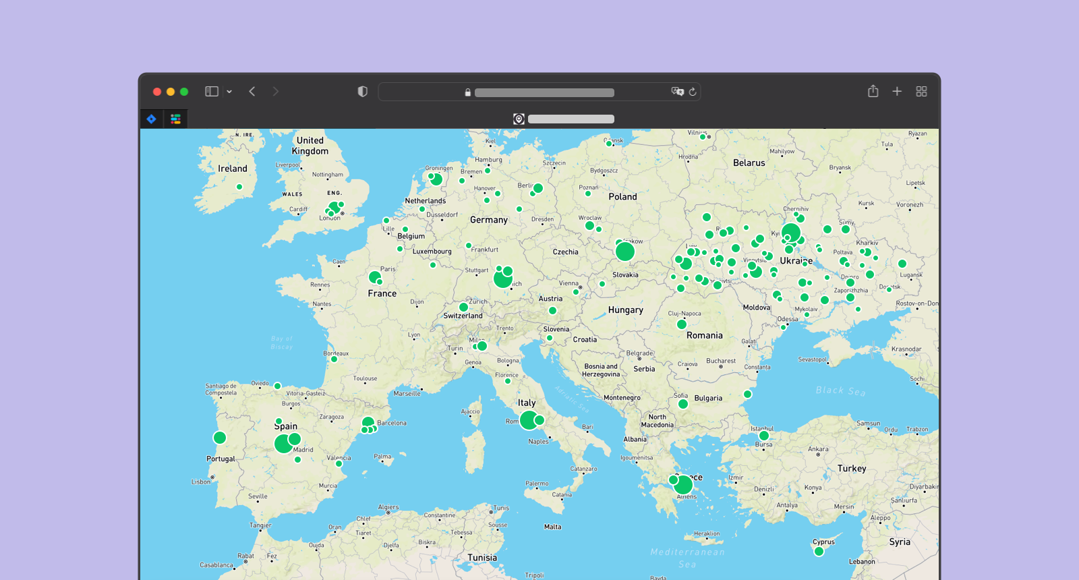This screenshot has width=1079, height=580.
Task: Switch to the blue diamond pinned tab
Action: [x=152, y=119]
